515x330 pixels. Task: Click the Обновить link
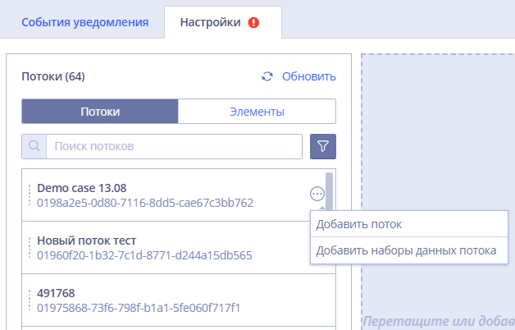point(308,76)
